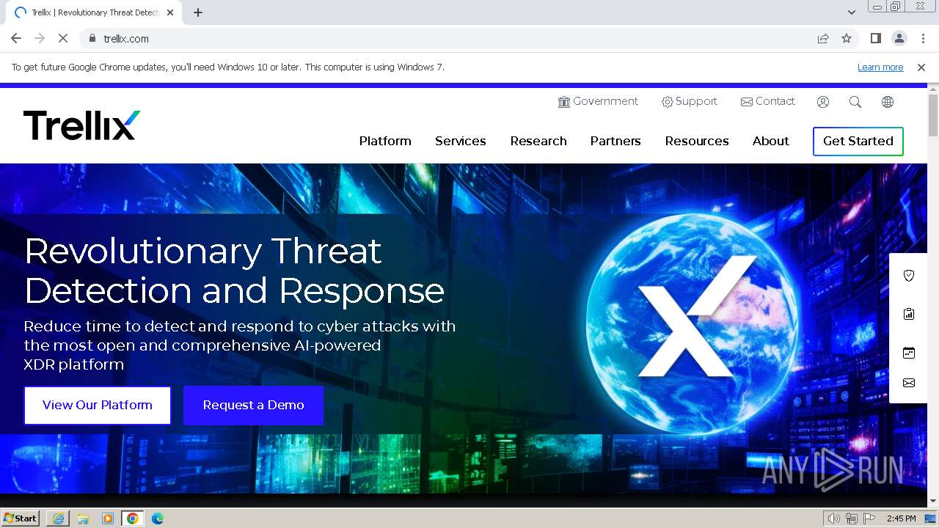This screenshot has height=528, width=939.
Task: Click the Trellix logo
Action: click(x=81, y=125)
